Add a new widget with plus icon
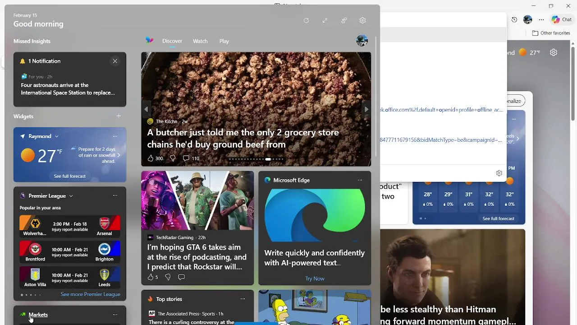The image size is (577, 325). coord(119,116)
